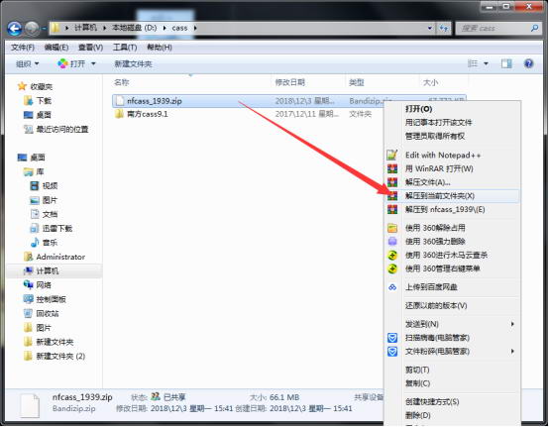Choose 剪切(T) in context menu
Image resolution: width=549 pixels, height=427 pixels.
(x=417, y=370)
